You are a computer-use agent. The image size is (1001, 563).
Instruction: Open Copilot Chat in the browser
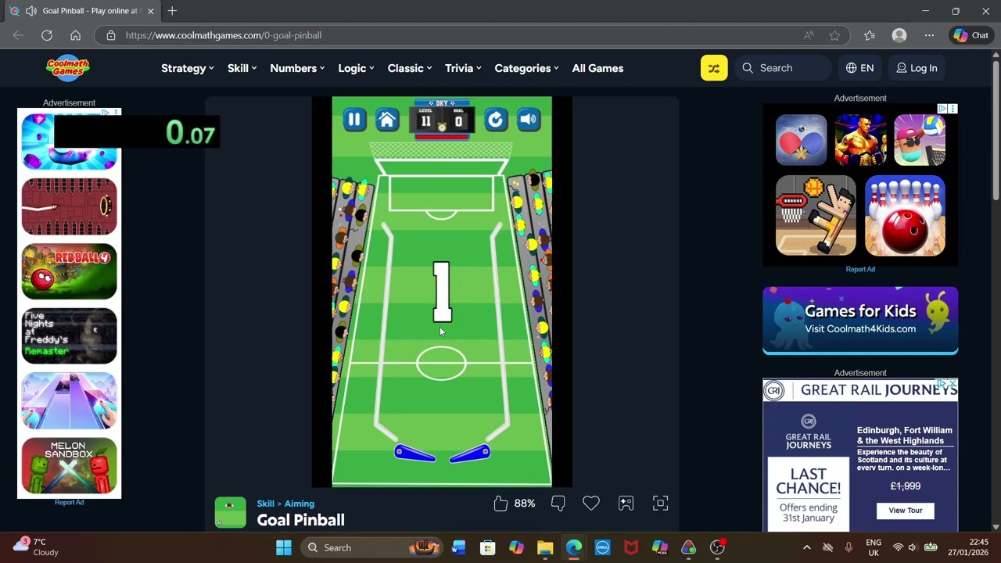(x=971, y=35)
